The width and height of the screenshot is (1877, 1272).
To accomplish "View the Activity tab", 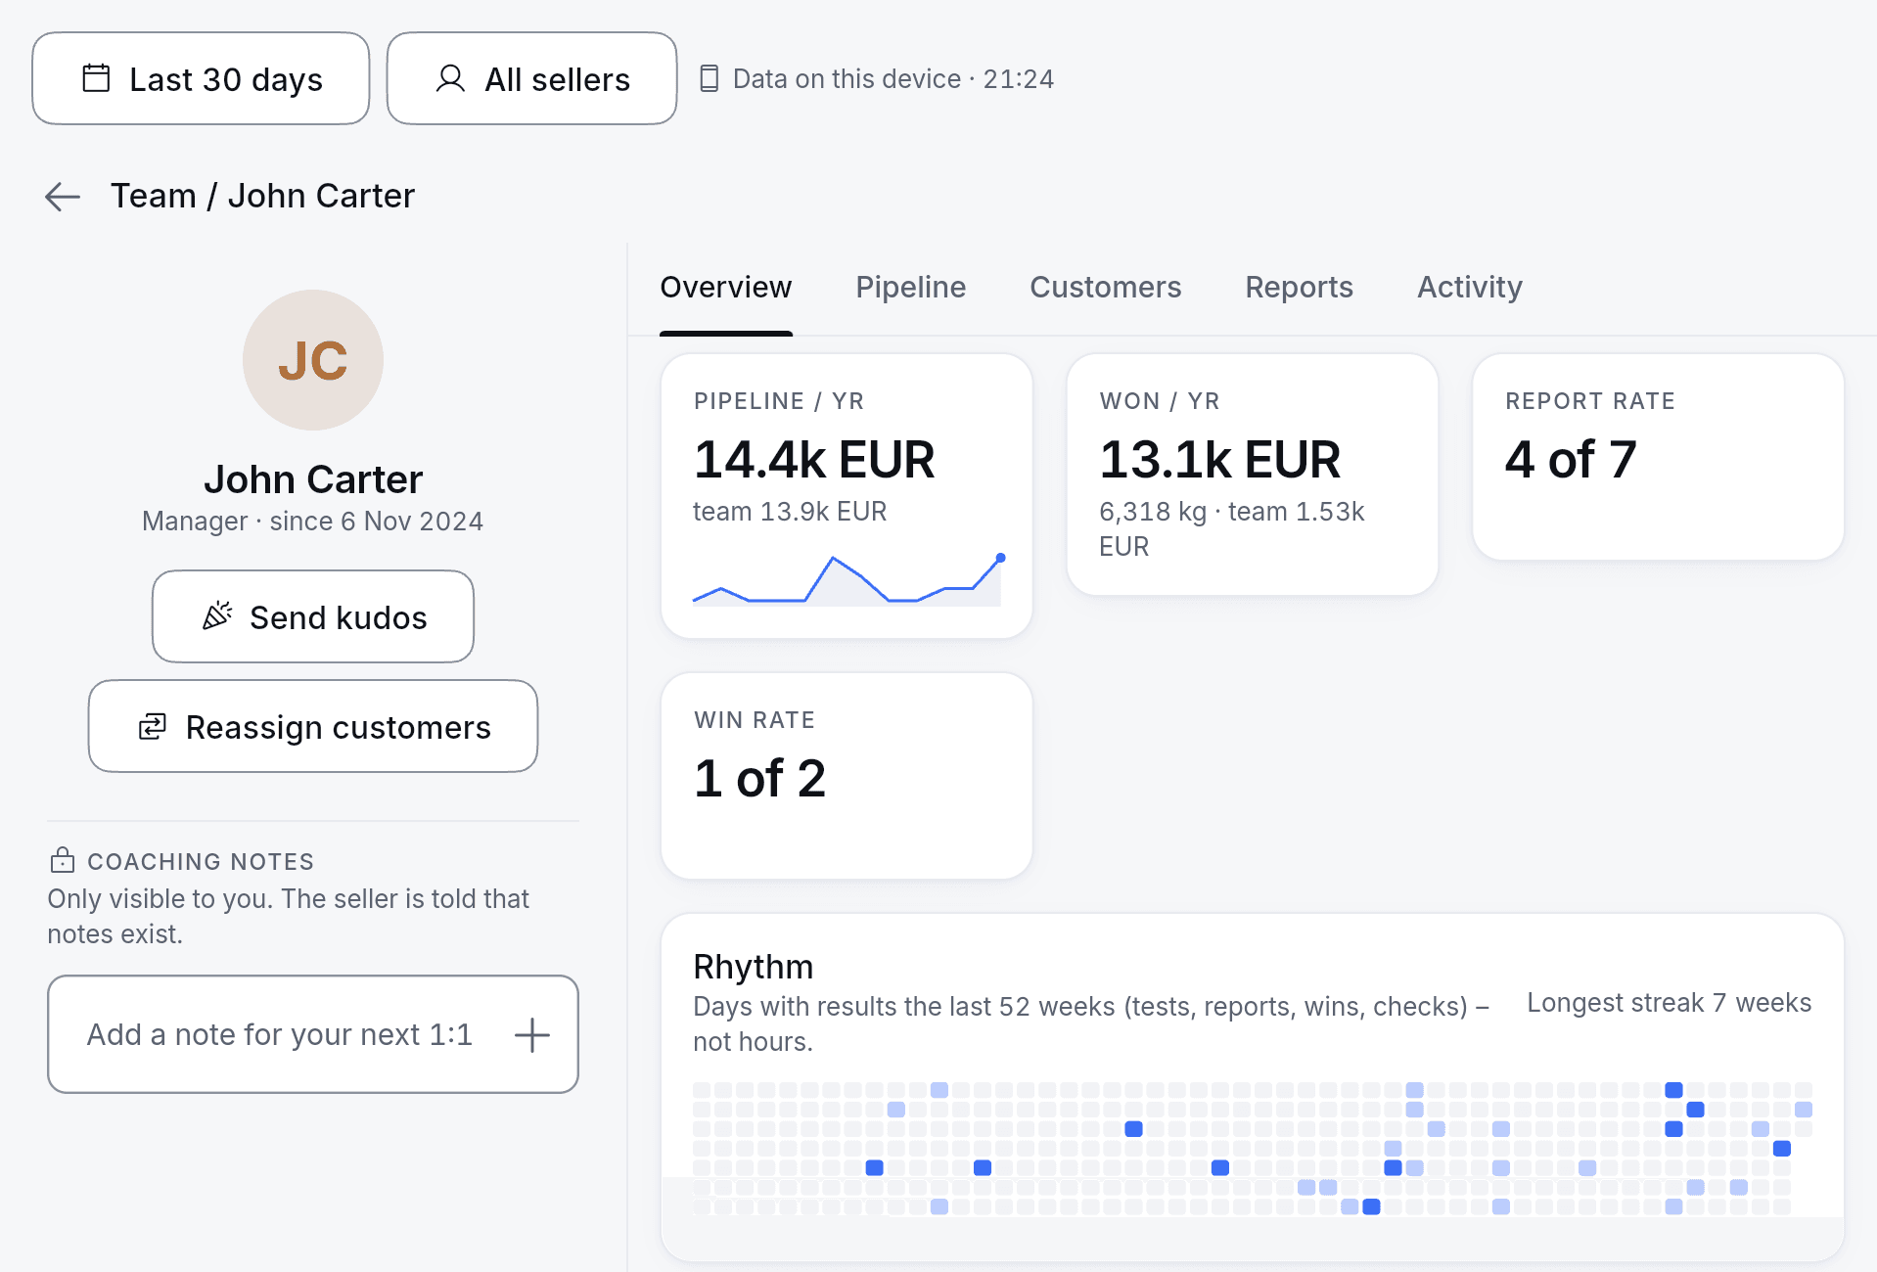I will click(x=1469, y=288).
